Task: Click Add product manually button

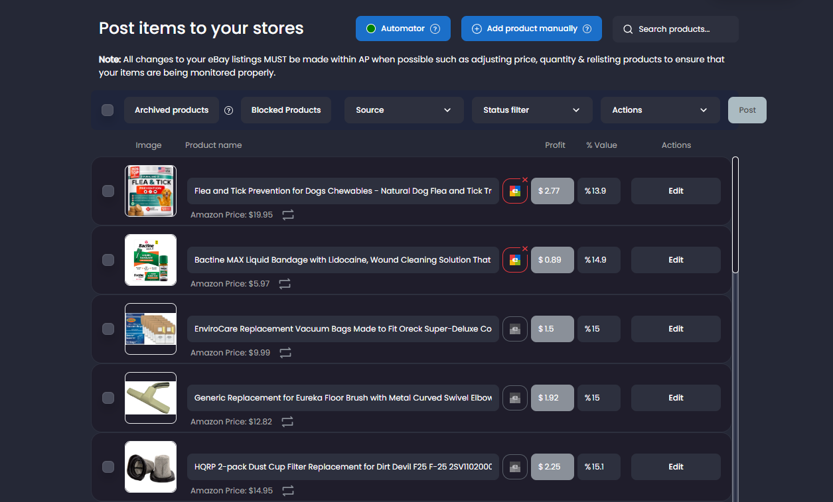Action: tap(532, 29)
